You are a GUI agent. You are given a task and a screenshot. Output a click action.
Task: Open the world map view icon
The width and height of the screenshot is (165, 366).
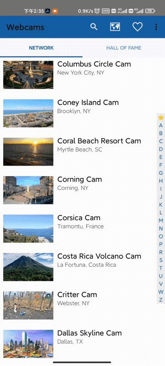click(x=115, y=27)
